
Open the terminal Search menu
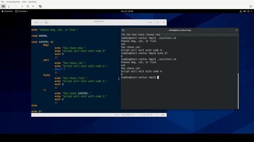click(x=141, y=35)
